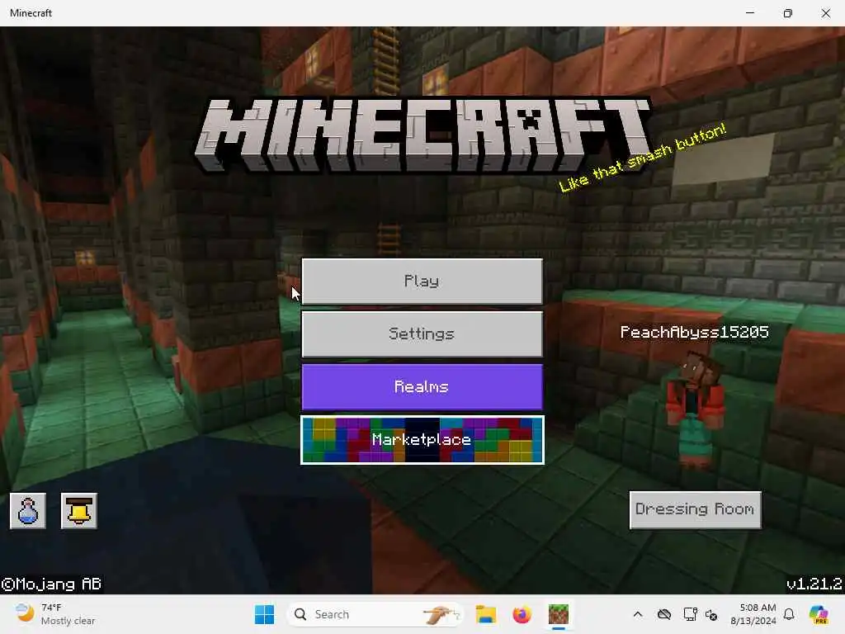Select the player character skin model
Screen dimensions: 845x634
(695, 409)
